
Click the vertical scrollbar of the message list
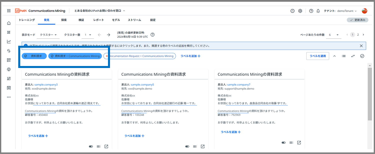point(369,94)
